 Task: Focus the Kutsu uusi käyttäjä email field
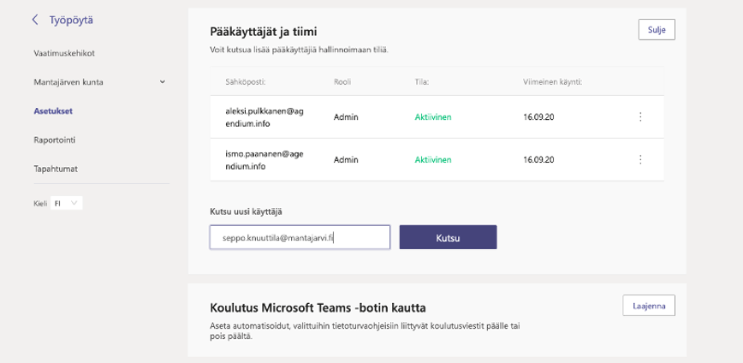pos(300,237)
